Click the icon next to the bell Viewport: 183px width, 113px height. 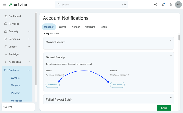tap(171, 4)
